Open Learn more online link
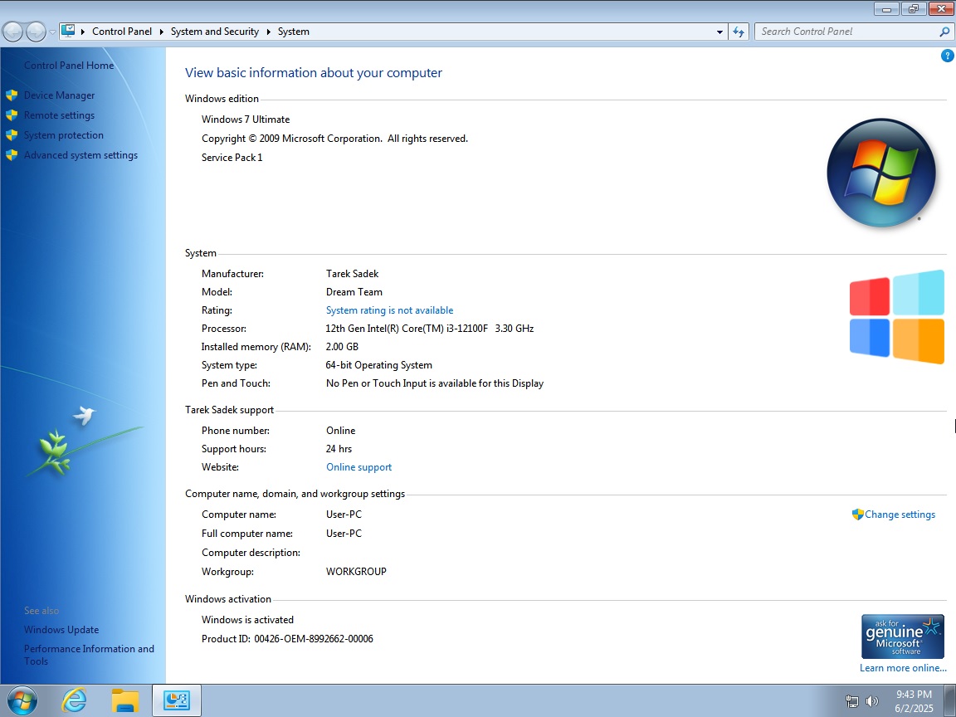The width and height of the screenshot is (956, 717). click(903, 667)
